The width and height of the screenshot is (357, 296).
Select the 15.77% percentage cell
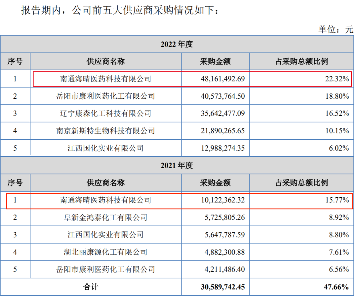click(x=337, y=200)
